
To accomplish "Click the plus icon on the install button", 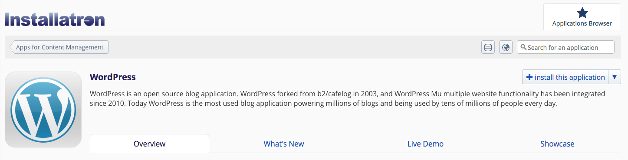I will (x=529, y=77).
